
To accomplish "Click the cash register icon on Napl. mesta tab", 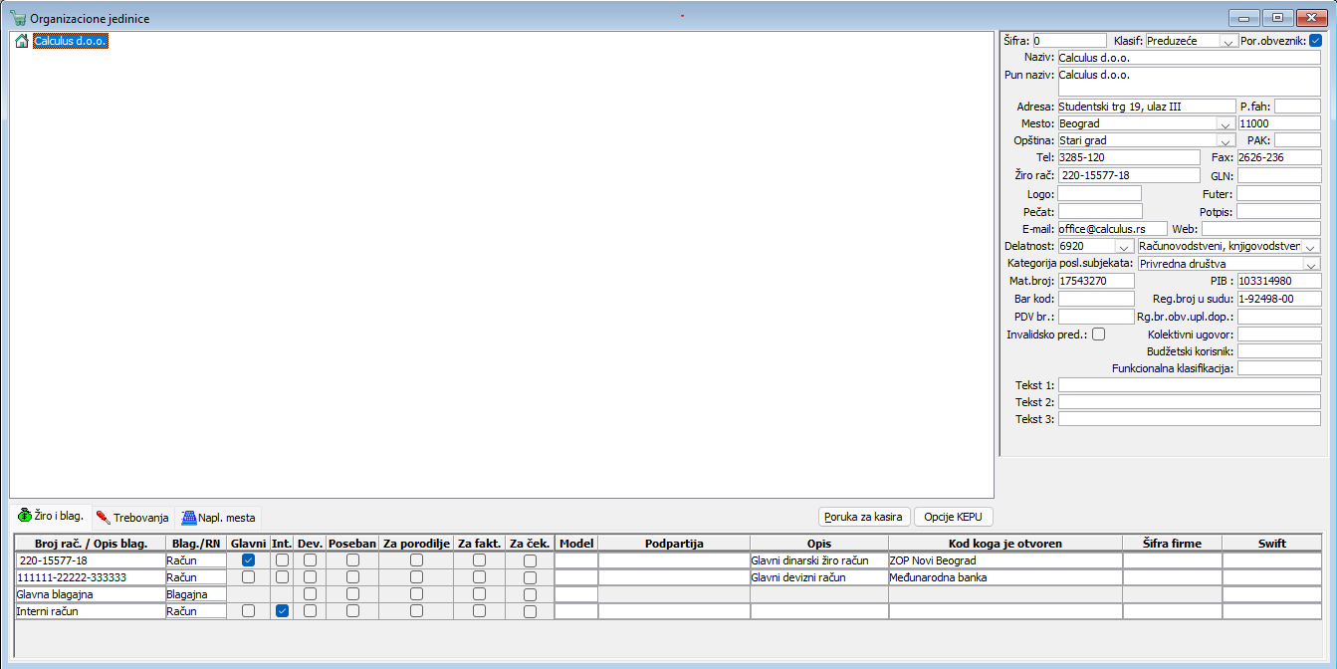I will pos(188,518).
